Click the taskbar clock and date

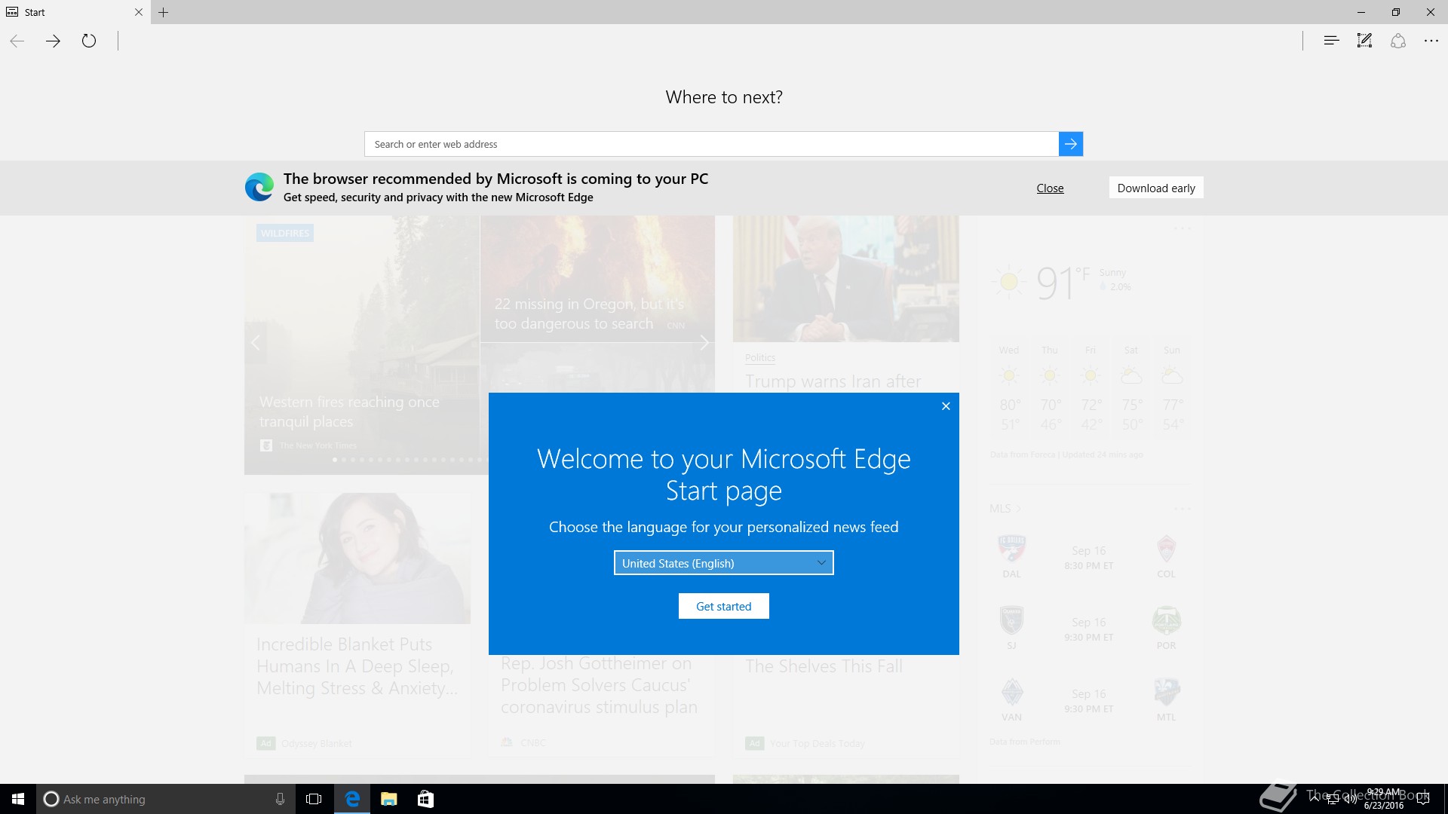tap(1383, 799)
